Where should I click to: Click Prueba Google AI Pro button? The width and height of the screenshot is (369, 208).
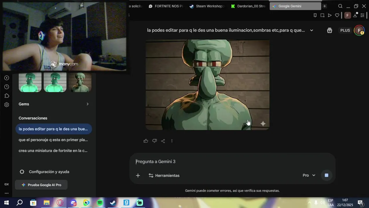click(x=41, y=185)
